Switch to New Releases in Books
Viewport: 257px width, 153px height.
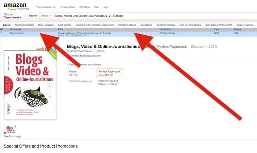(46, 25)
